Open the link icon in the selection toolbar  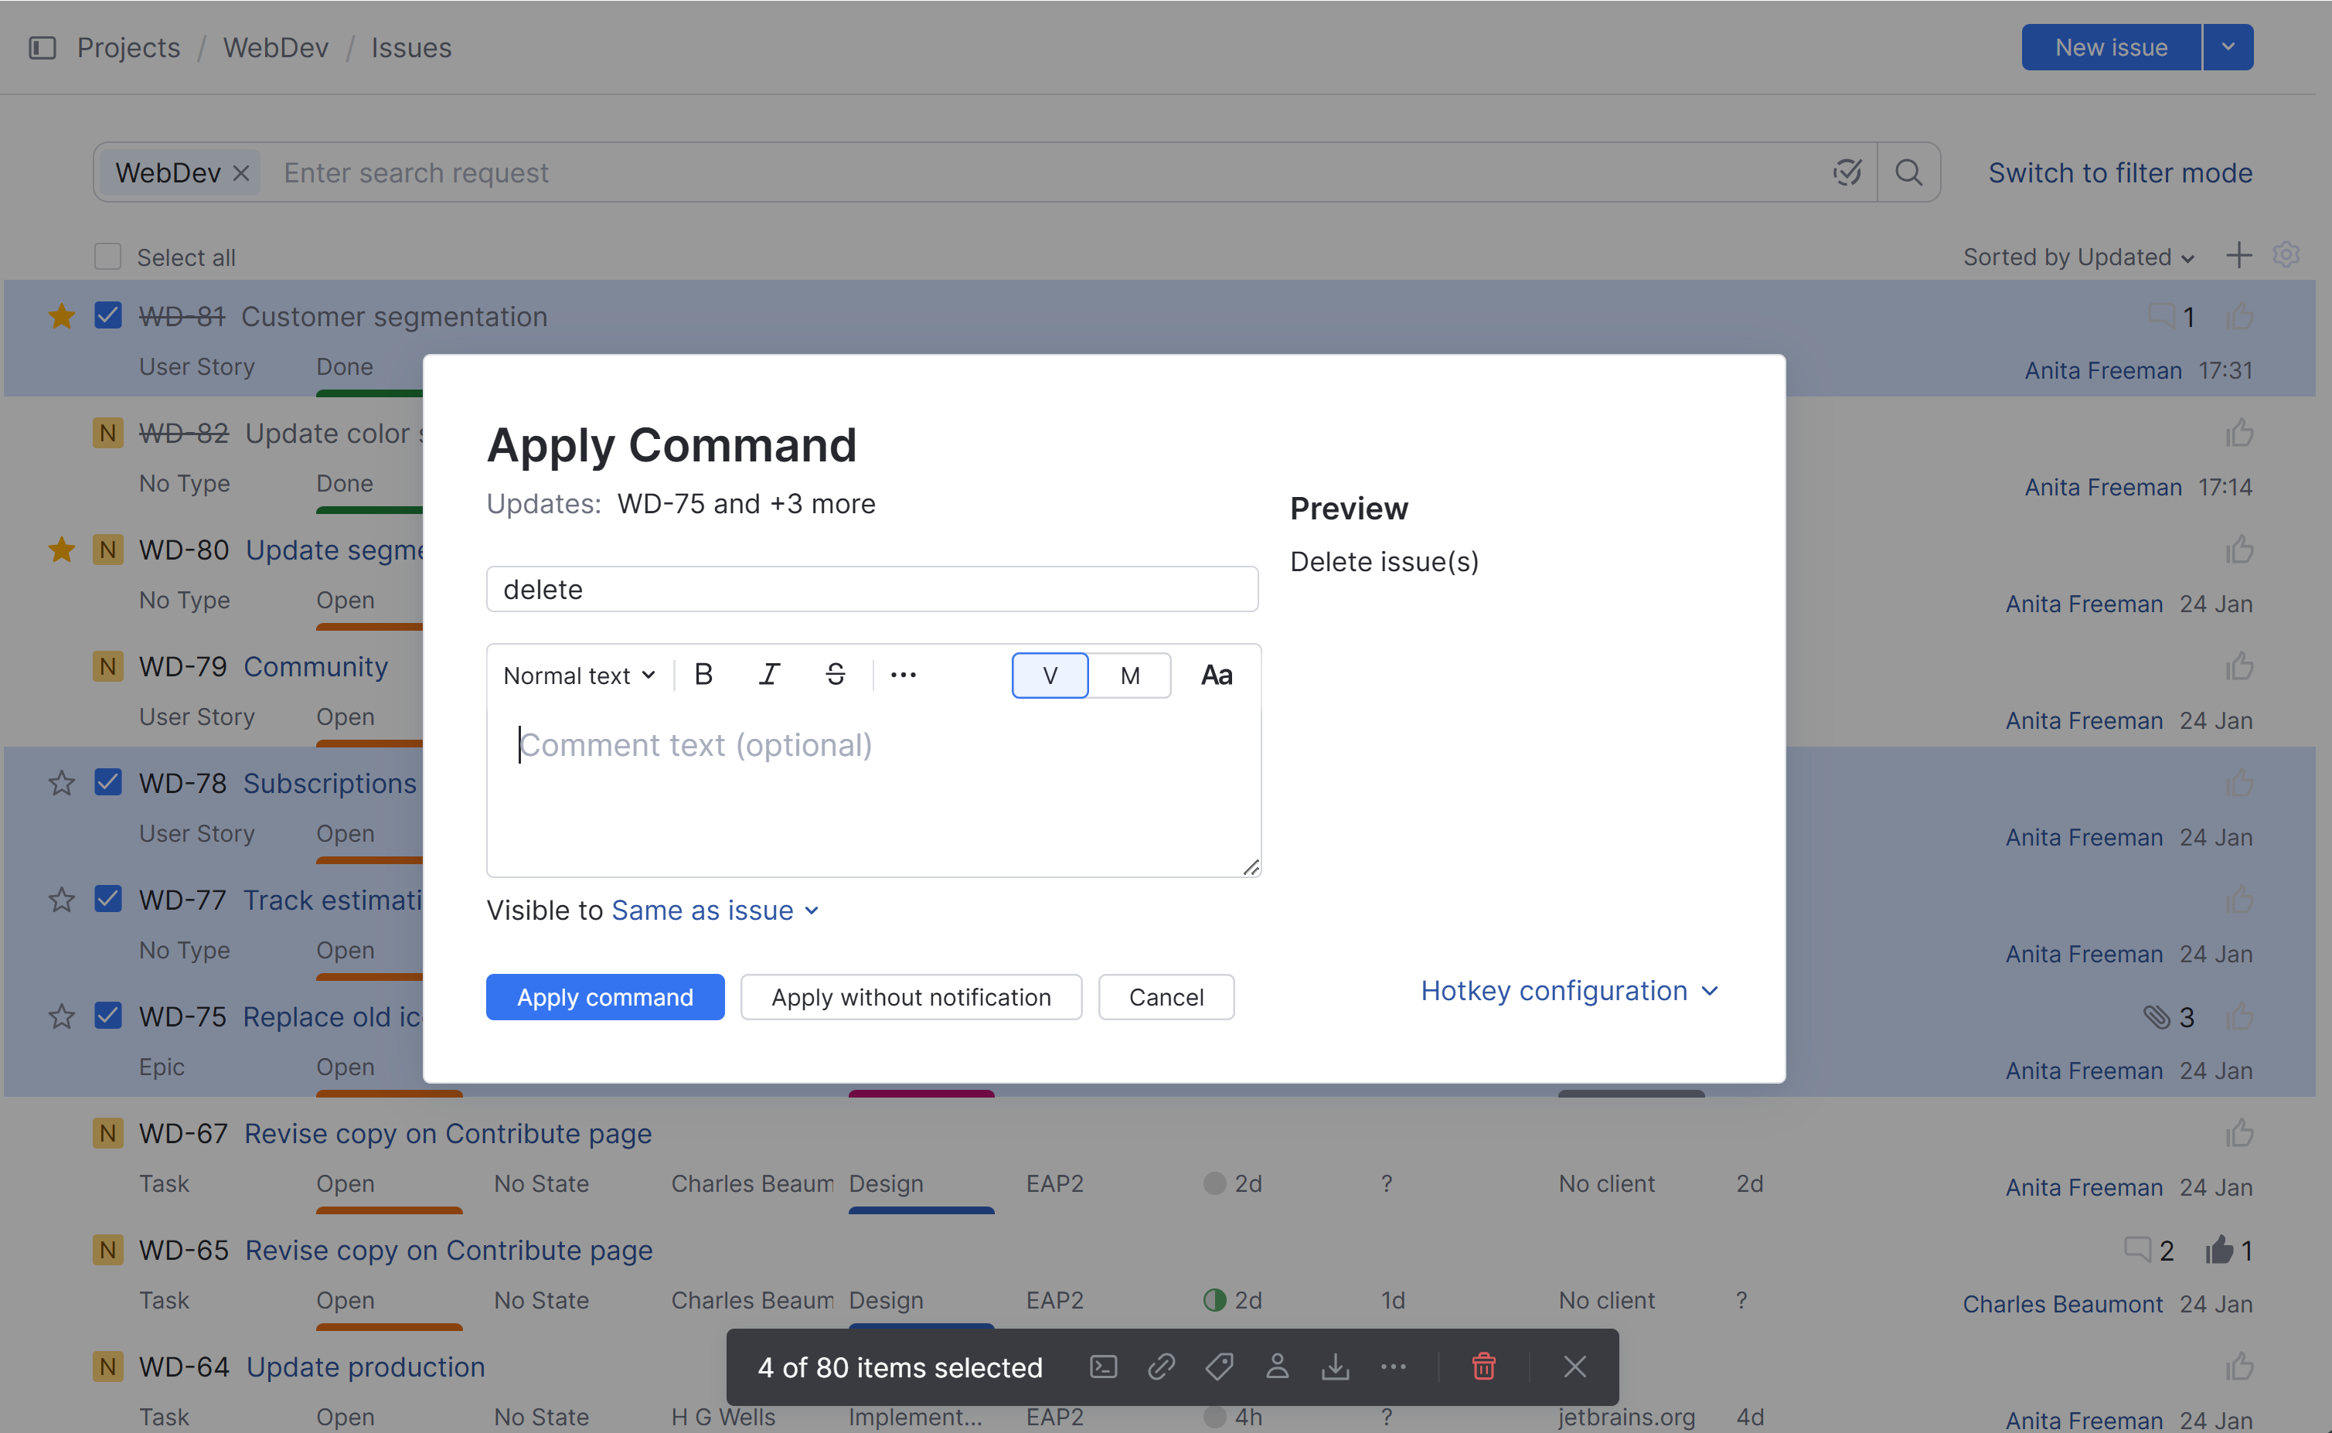coord(1161,1367)
